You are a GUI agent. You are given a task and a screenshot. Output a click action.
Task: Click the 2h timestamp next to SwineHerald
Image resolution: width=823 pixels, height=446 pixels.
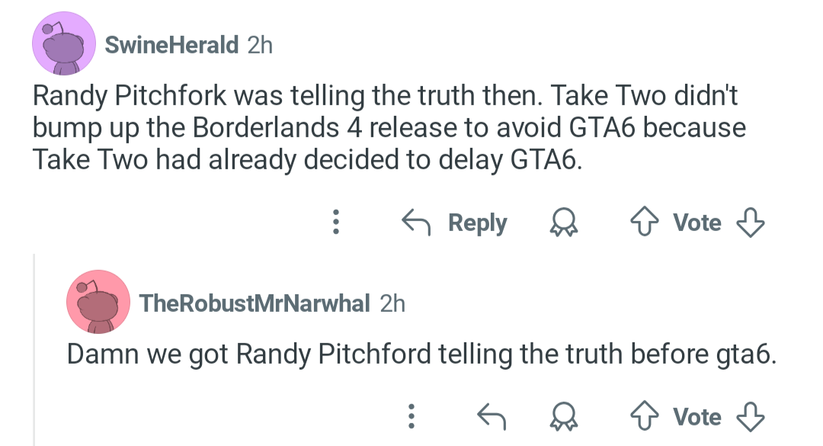[x=261, y=45]
